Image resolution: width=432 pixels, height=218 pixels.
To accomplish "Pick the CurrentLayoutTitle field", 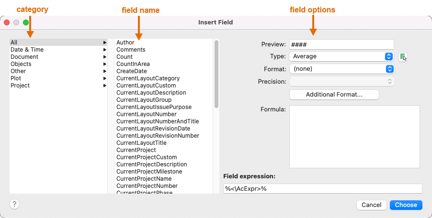I will click(x=141, y=143).
